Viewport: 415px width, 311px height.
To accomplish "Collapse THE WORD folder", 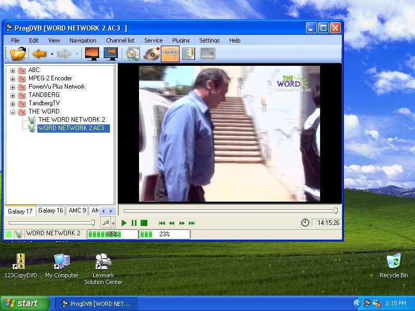I will (12, 112).
